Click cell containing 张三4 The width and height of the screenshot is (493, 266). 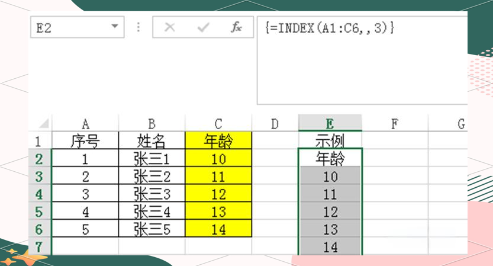pos(152,211)
